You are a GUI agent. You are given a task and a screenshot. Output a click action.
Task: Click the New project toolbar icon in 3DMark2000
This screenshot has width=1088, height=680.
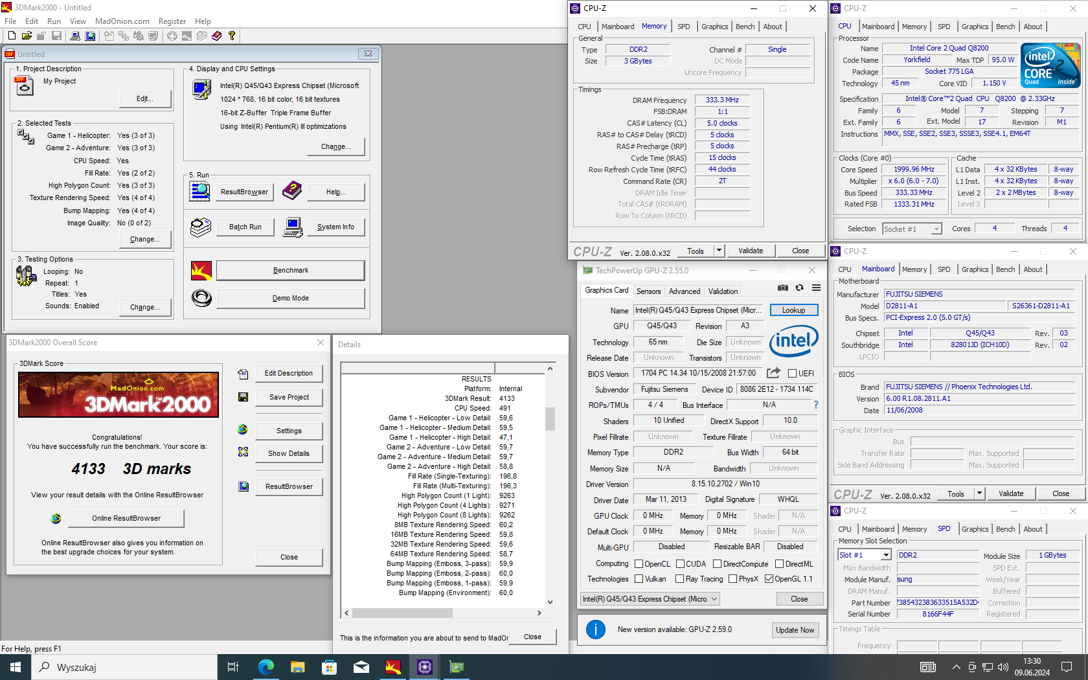[x=12, y=36]
